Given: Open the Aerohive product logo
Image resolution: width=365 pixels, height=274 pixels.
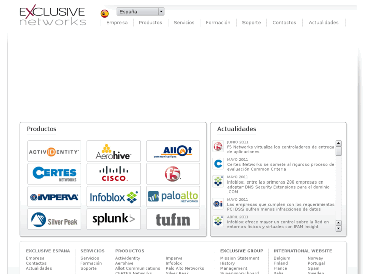Looking at the screenshot, I should (113, 151).
